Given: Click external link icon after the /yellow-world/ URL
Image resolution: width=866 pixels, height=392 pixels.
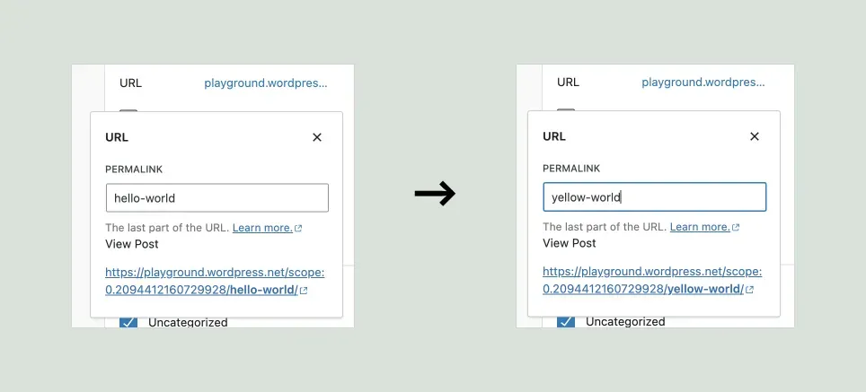Looking at the screenshot, I should tap(749, 290).
